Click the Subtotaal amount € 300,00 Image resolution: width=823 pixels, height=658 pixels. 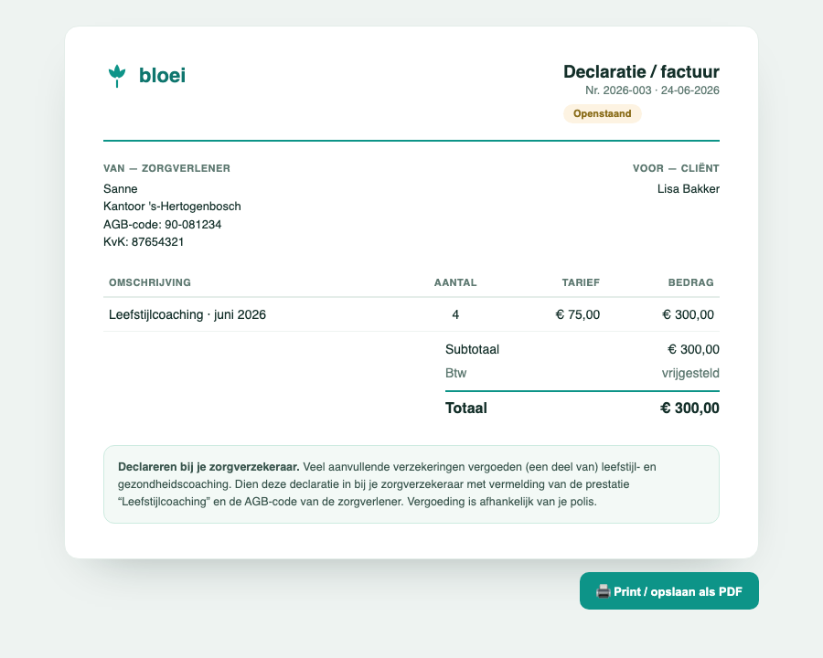point(693,349)
